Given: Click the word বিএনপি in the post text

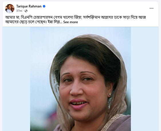Looking at the screenshot, I should click(26, 17).
